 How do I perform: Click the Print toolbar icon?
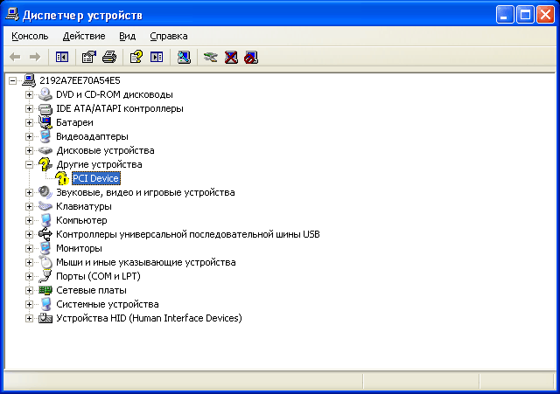click(x=109, y=57)
